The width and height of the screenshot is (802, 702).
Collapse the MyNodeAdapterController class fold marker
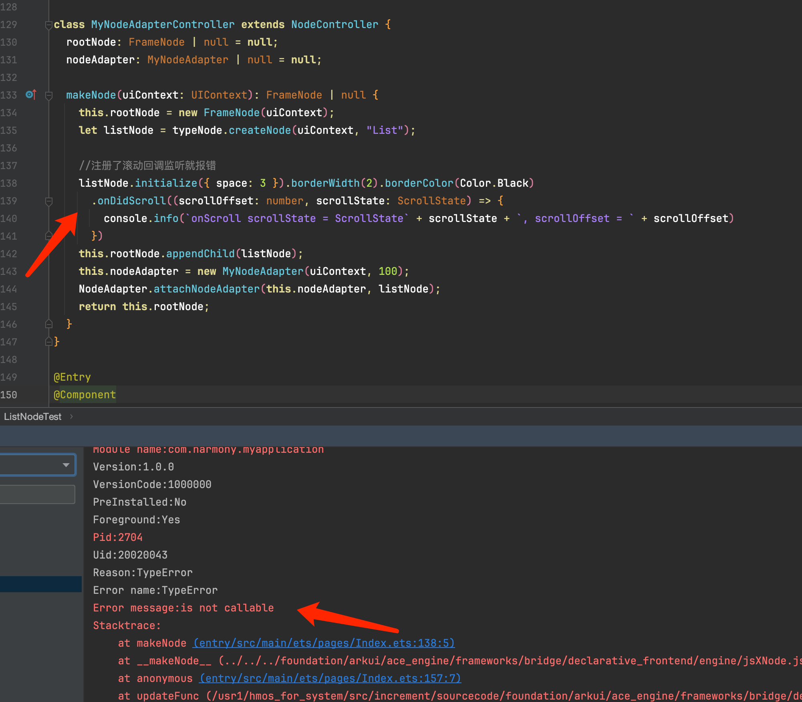pyautogui.click(x=48, y=25)
